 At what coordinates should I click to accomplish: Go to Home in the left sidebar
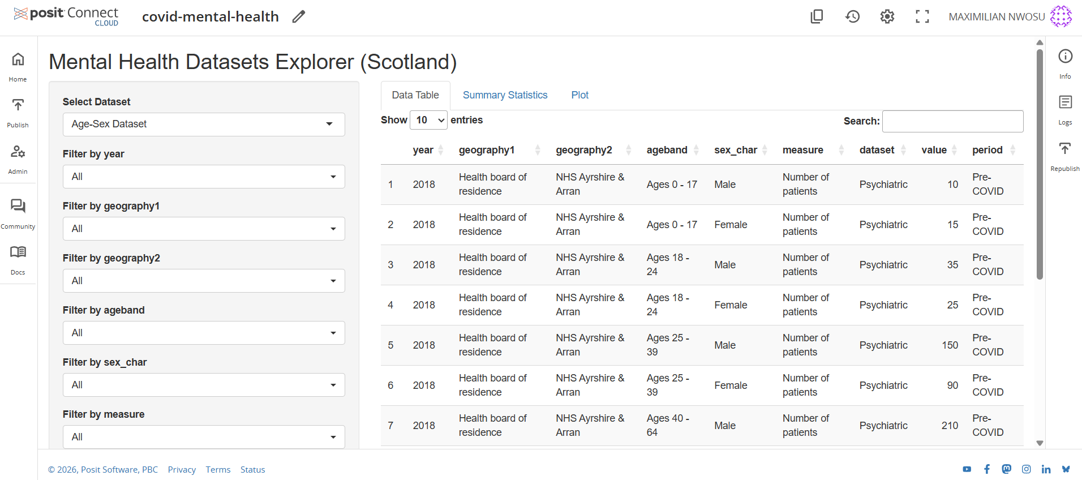coord(18,59)
